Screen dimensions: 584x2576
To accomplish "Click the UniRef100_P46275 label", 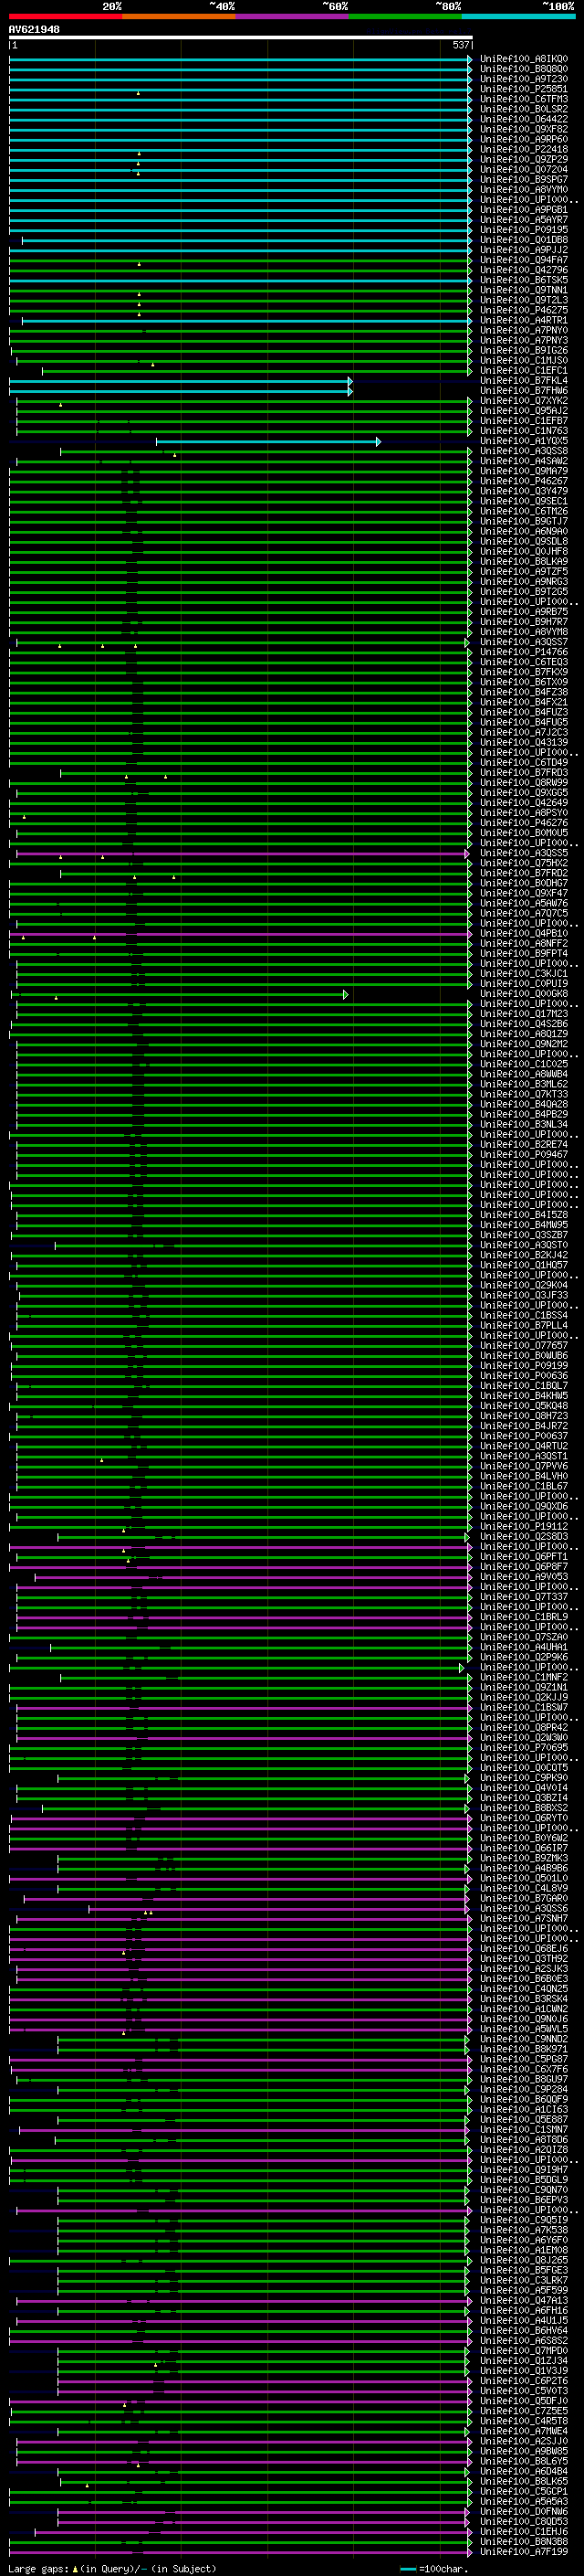I will [x=524, y=310].
